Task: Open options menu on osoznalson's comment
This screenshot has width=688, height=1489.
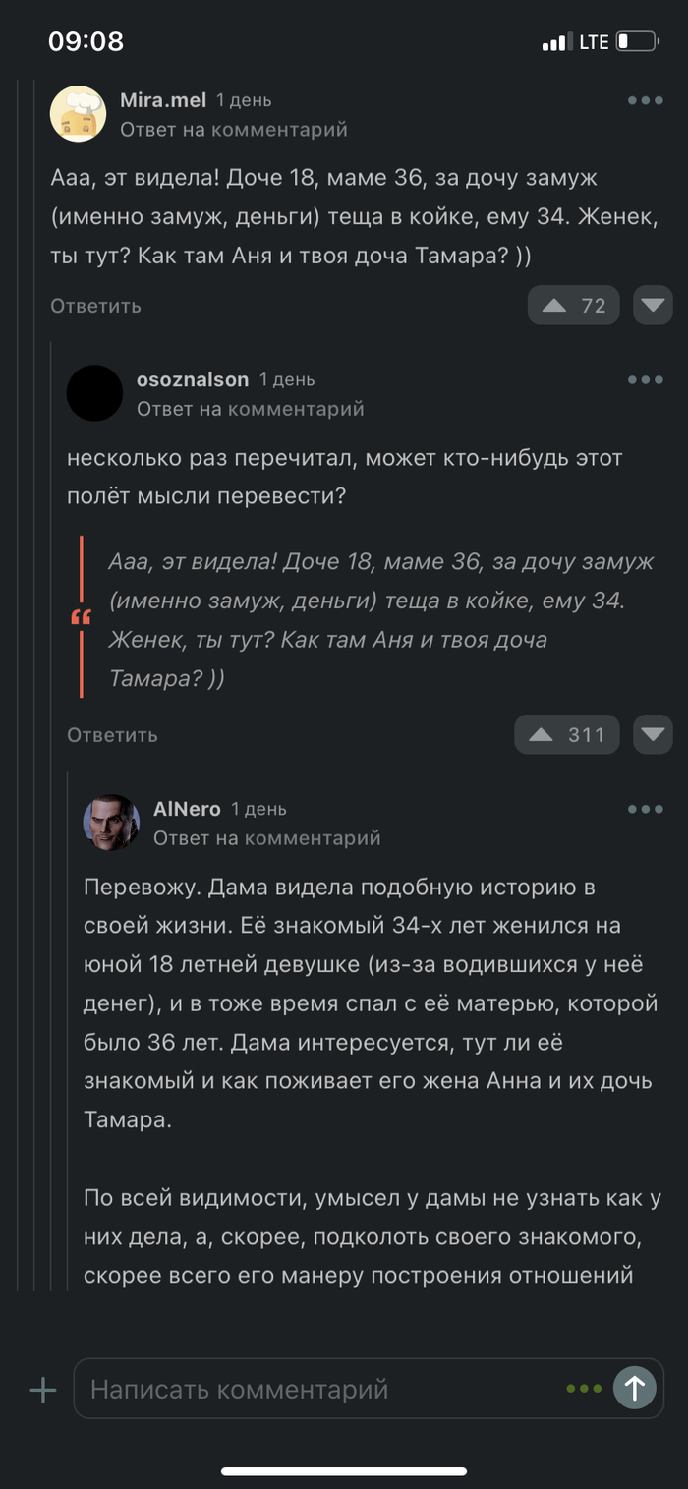Action: 645,378
